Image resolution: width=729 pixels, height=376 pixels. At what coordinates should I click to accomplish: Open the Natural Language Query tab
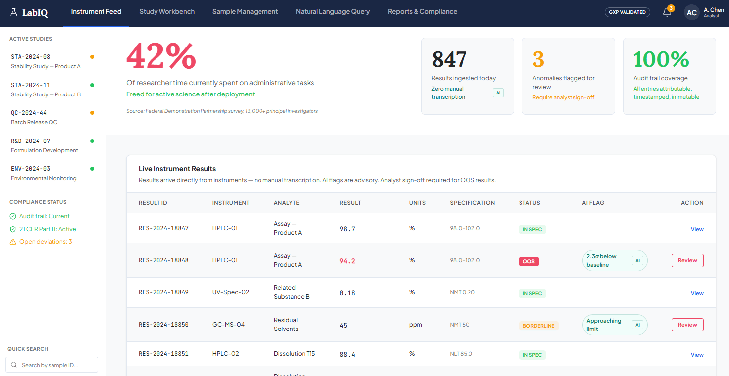pyautogui.click(x=333, y=12)
